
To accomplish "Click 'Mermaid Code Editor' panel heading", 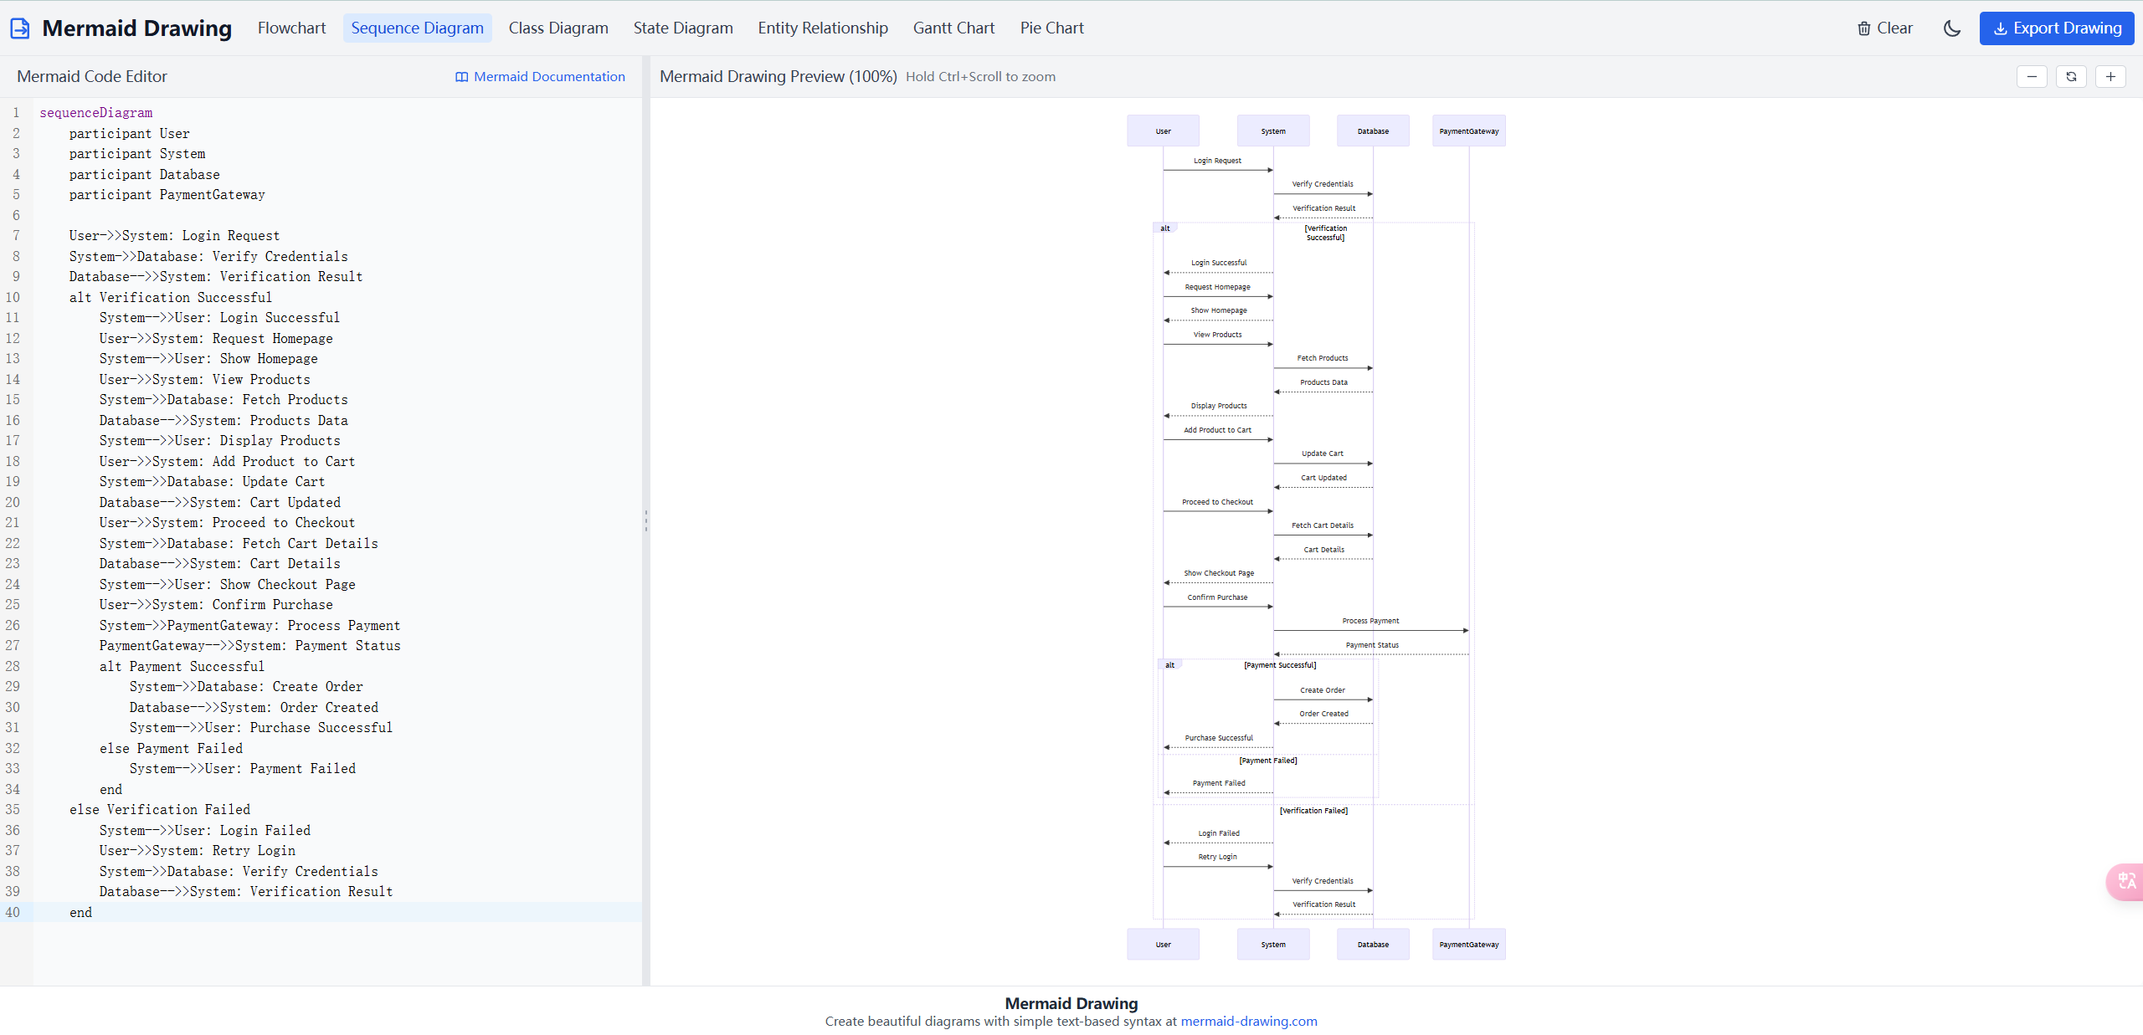I will pos(92,77).
